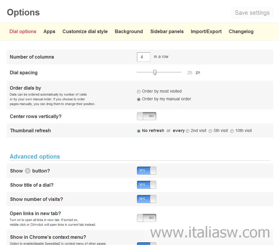Viewport: 279px width, 245px height.
Task: Choose refresh every 2nd visit
Action: coord(188,131)
